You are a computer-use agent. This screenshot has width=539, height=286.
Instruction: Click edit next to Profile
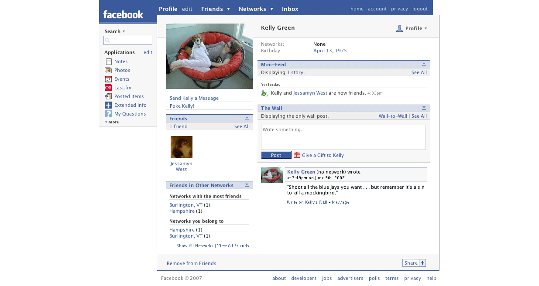[x=187, y=9]
